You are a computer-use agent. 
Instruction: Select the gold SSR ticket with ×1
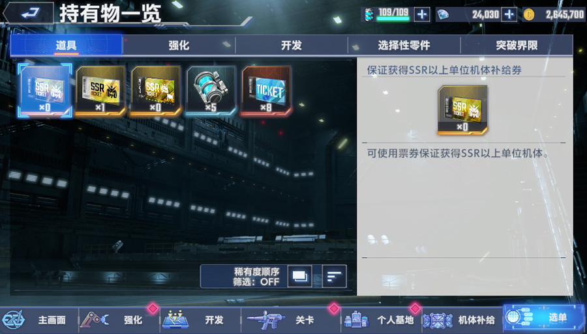(100, 90)
